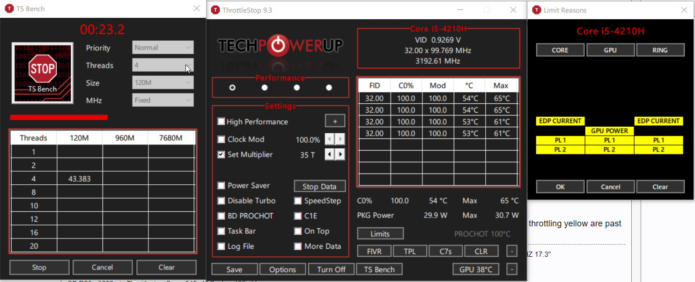Click CORE button in Limit Reasons
Viewport: 695px width, 282px height.
(560, 50)
